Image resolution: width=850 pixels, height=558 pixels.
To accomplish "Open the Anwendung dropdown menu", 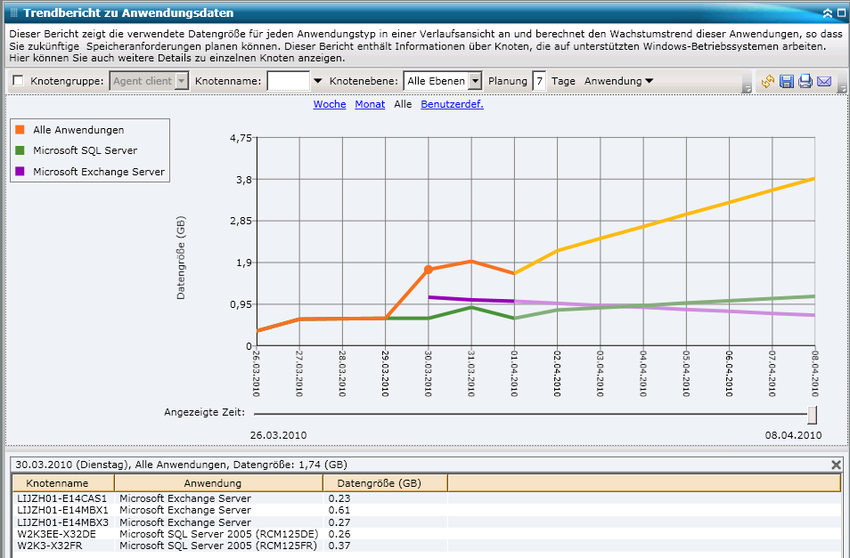I will point(619,81).
